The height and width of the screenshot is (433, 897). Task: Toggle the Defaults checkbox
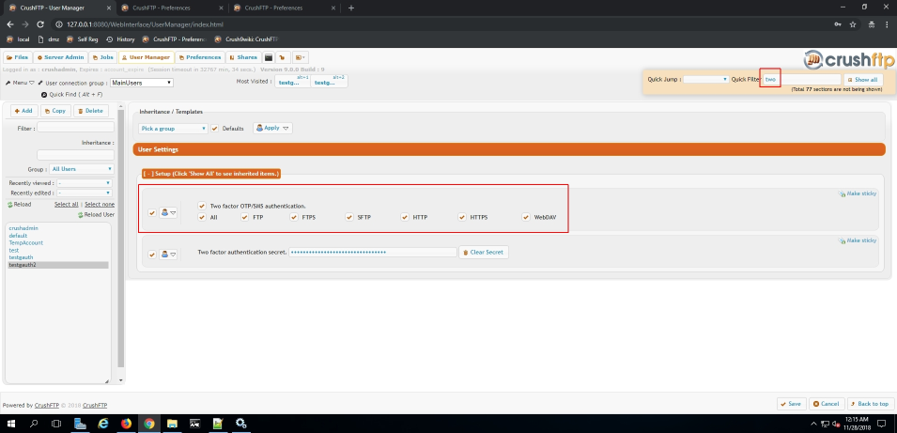pyautogui.click(x=214, y=129)
